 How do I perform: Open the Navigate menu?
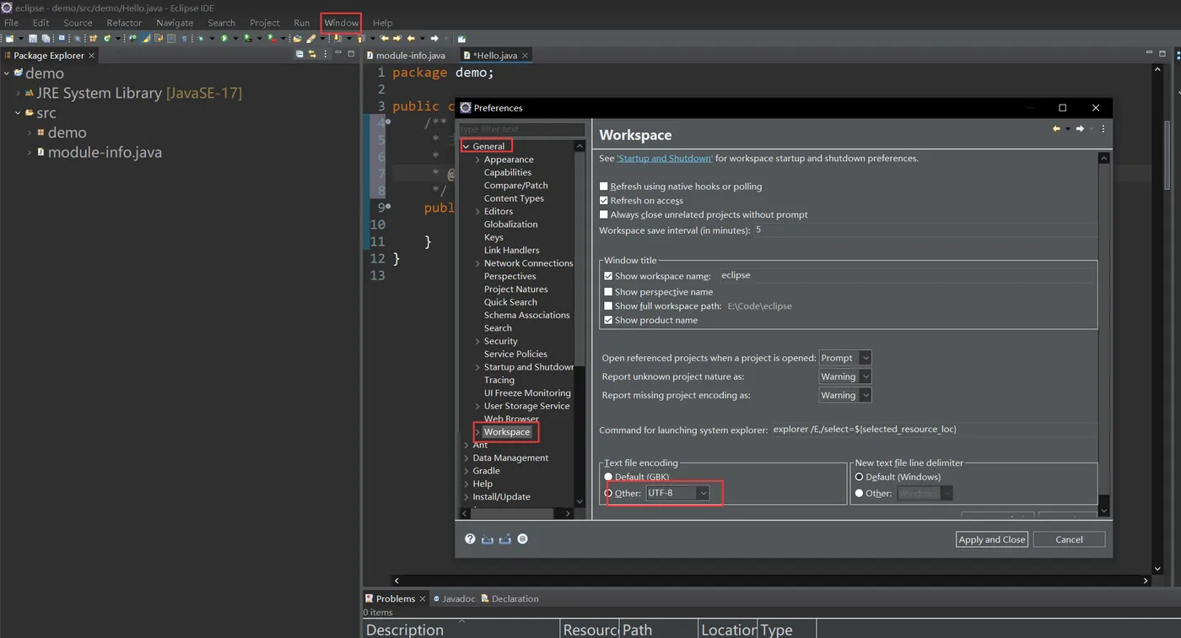tap(175, 23)
